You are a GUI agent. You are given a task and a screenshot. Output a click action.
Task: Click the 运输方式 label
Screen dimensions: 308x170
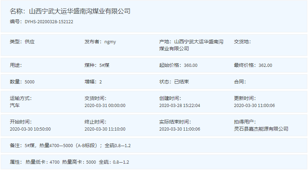click(x=21, y=98)
